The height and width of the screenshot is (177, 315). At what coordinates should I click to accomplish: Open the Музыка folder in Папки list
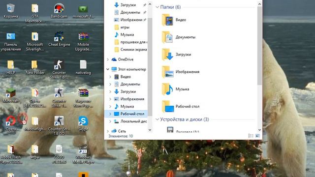pos(175,89)
